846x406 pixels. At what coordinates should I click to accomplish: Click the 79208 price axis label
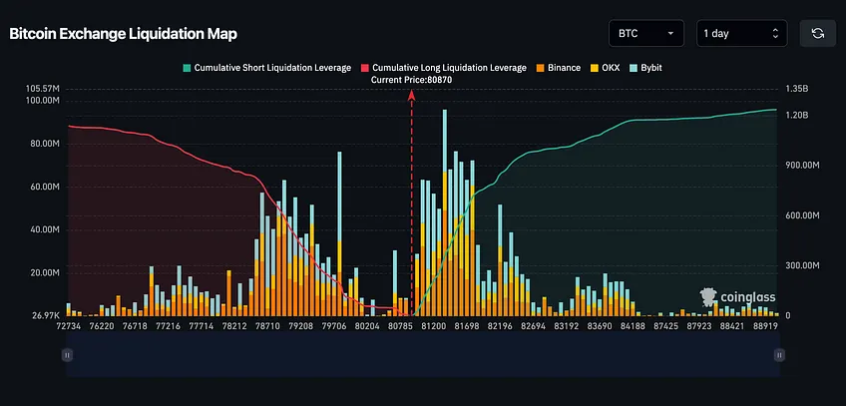301,327
